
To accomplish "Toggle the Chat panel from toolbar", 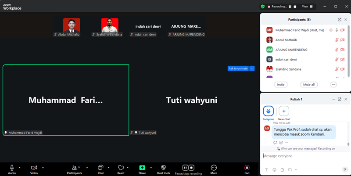I will click(100, 169).
